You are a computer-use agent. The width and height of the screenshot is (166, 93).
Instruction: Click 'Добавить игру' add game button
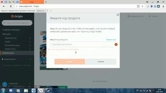point(135,16)
